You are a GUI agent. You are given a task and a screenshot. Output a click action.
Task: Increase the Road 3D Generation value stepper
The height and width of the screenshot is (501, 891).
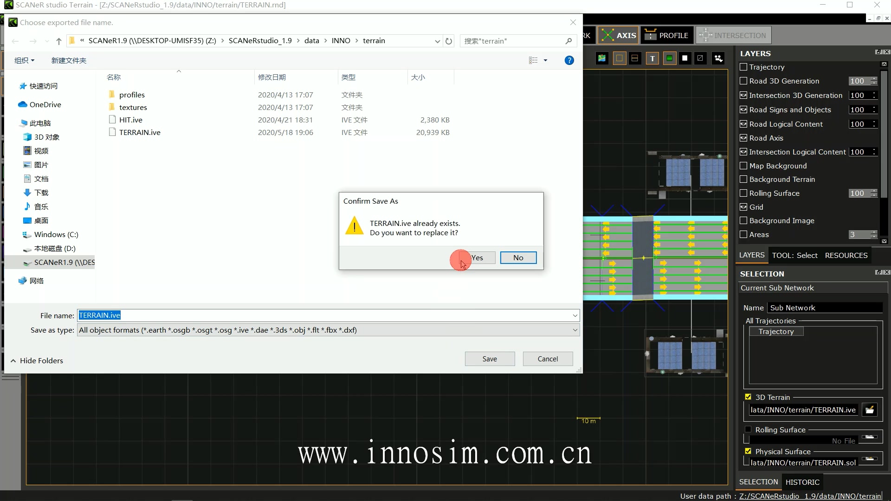(874, 78)
